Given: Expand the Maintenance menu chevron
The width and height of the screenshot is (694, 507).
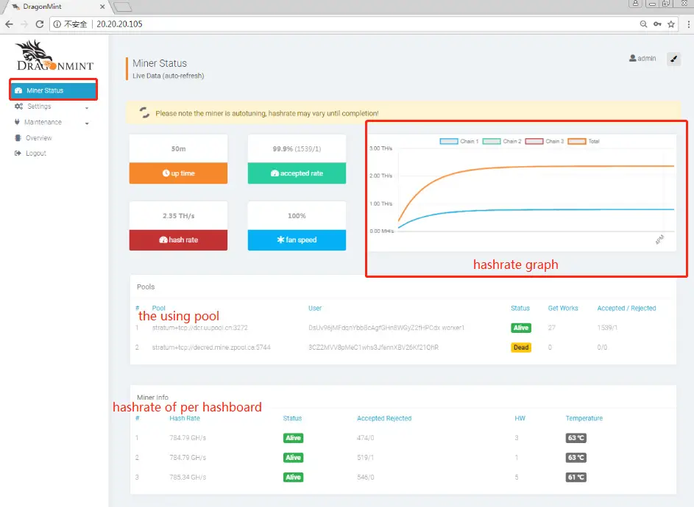Looking at the screenshot, I should (87, 123).
